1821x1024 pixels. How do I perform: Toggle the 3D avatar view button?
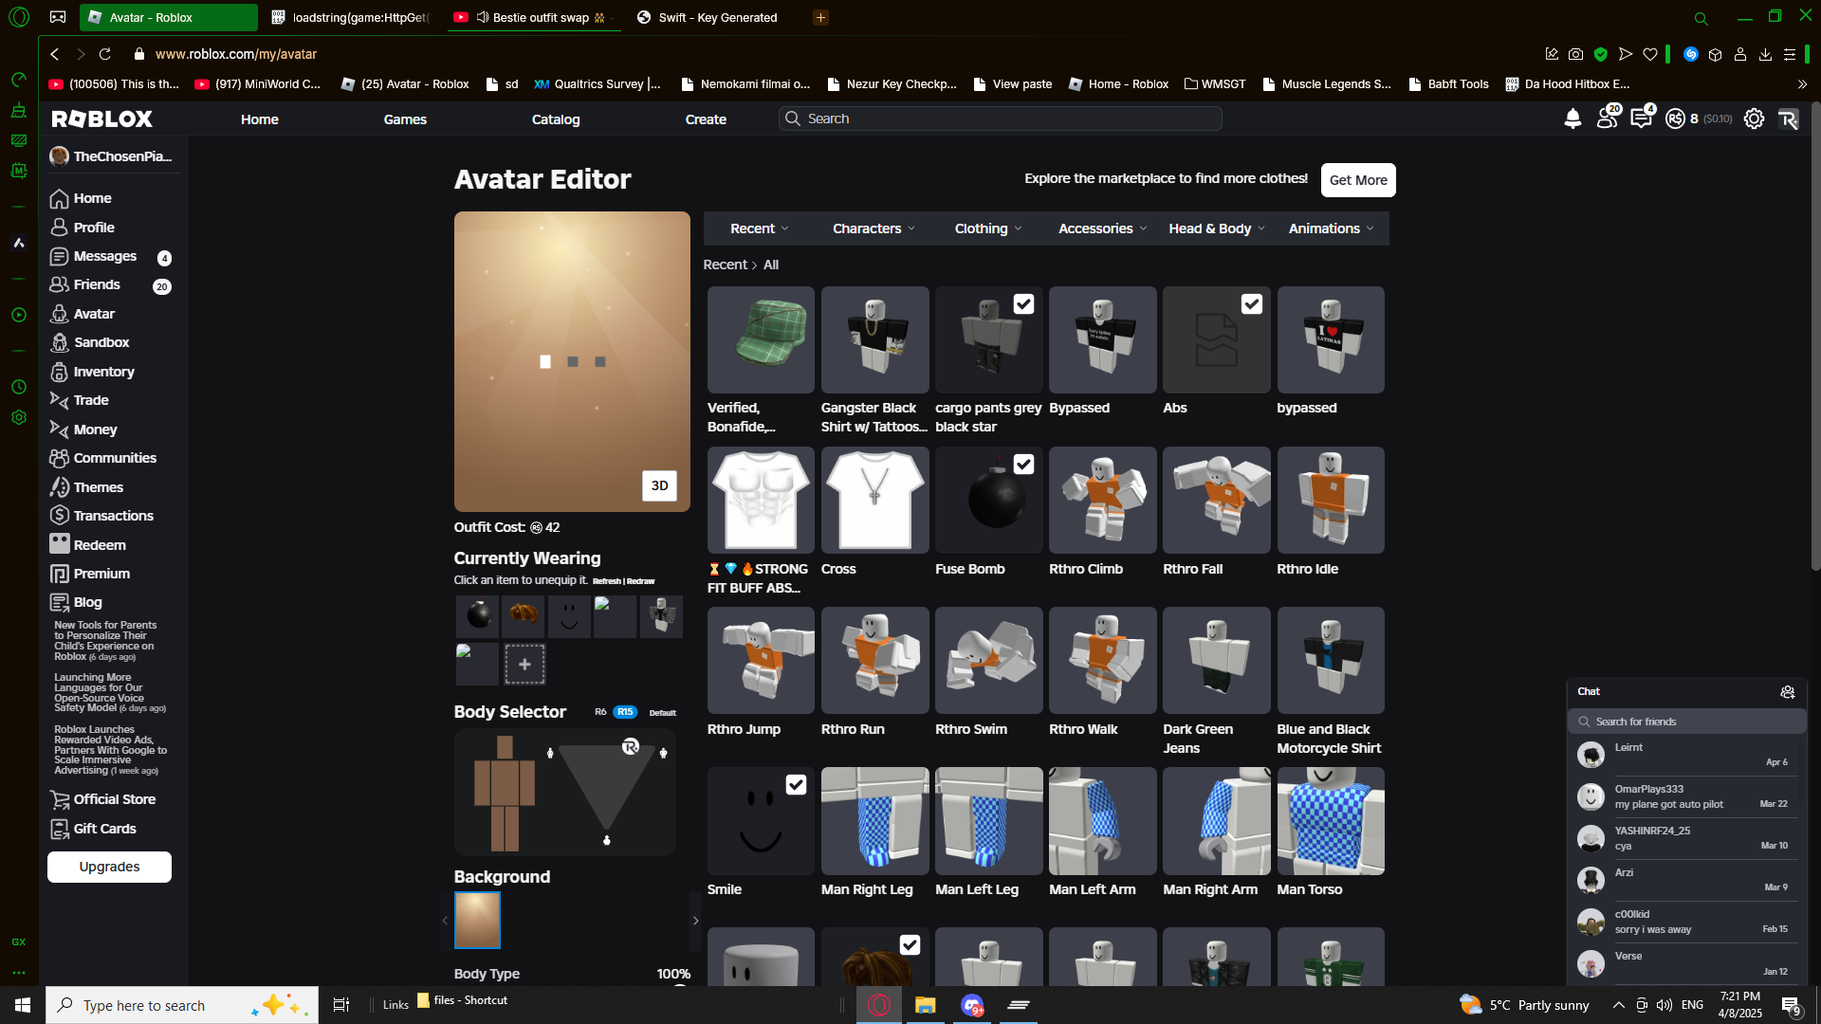[x=659, y=485]
